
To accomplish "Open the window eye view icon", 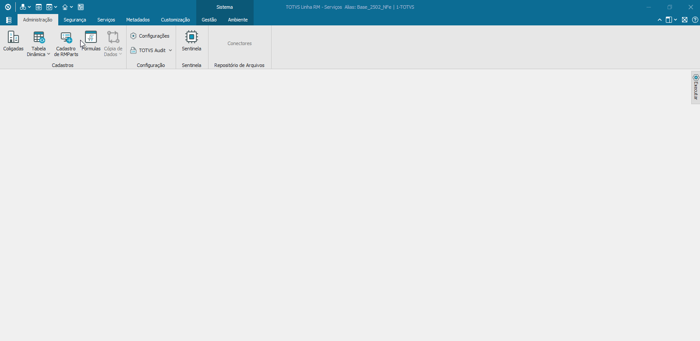I will click(39, 7).
